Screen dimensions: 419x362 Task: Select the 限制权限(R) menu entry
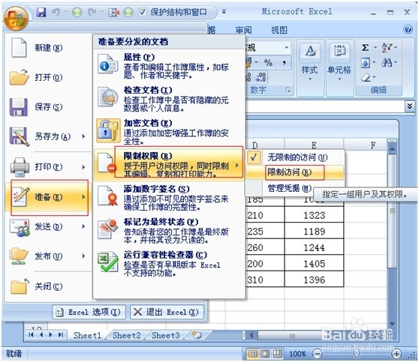[169, 165]
